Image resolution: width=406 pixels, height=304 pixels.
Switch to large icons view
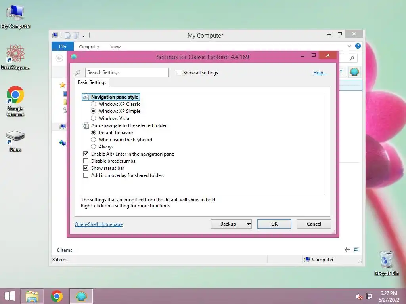tap(356, 250)
